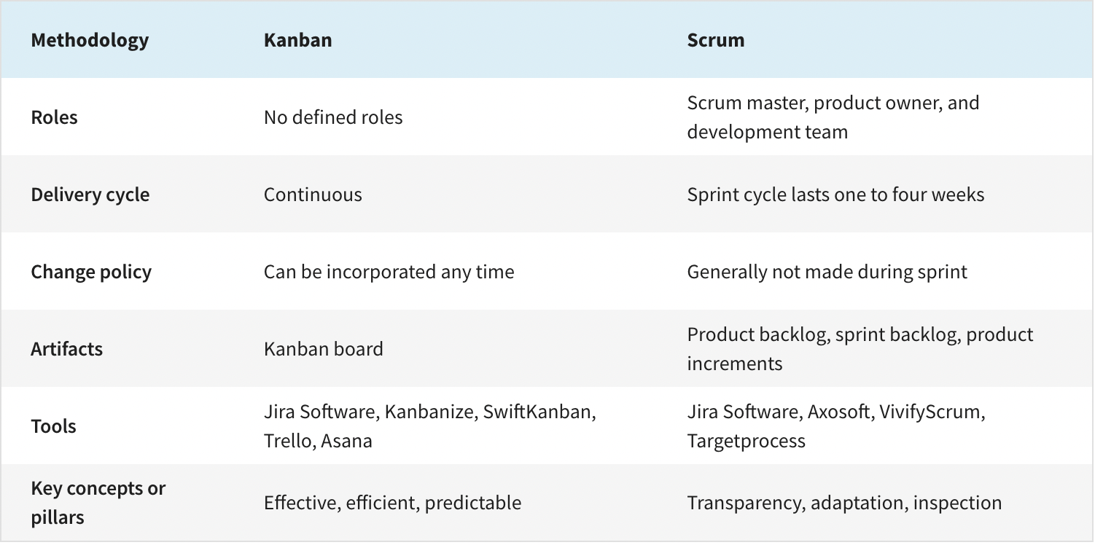Click 'Generally not made during sprint' cell
The width and height of the screenshot is (1095, 545).
click(827, 272)
